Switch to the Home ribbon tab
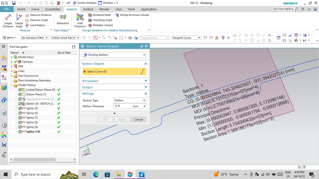Image resolution: width=319 pixels, height=179 pixels. [21, 9]
